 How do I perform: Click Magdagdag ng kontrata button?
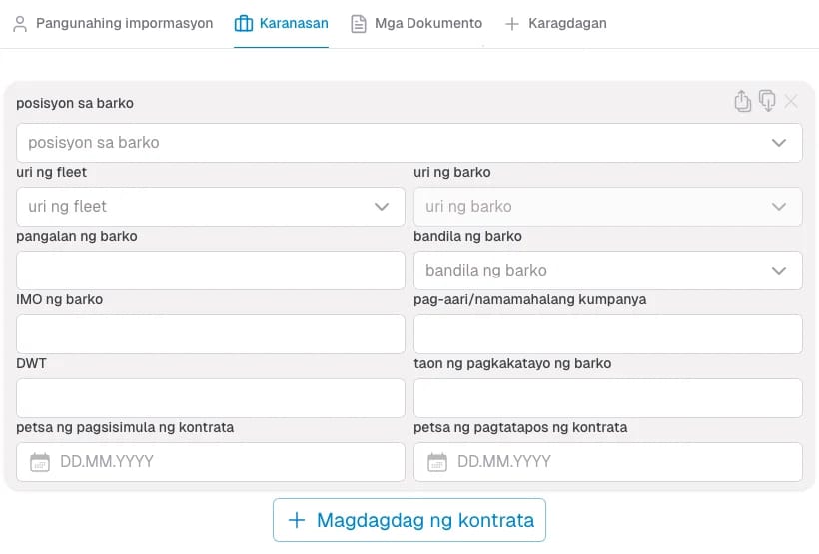coord(409,520)
